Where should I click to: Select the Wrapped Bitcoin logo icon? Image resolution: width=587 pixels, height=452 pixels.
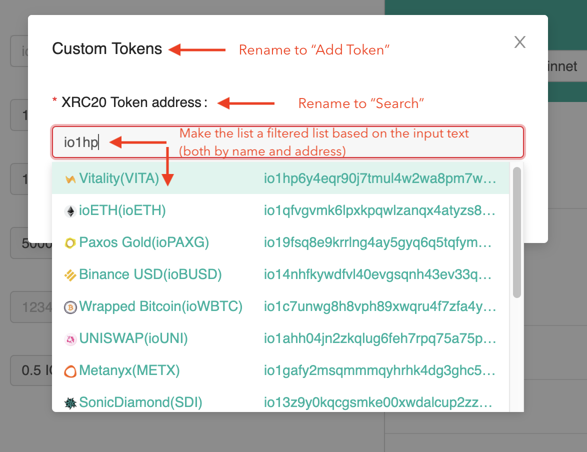tap(70, 306)
